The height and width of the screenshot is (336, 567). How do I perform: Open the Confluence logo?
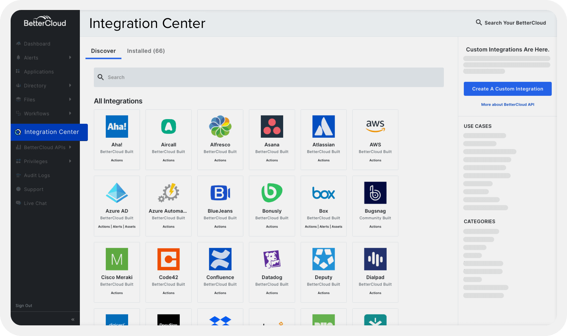[220, 259]
